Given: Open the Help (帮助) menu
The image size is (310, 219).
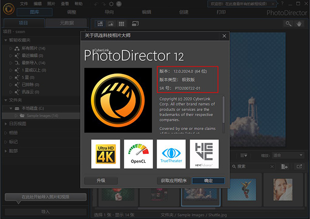Looking at the screenshot, I should (79, 4).
